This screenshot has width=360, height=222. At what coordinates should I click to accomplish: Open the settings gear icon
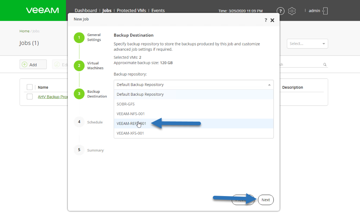click(292, 11)
